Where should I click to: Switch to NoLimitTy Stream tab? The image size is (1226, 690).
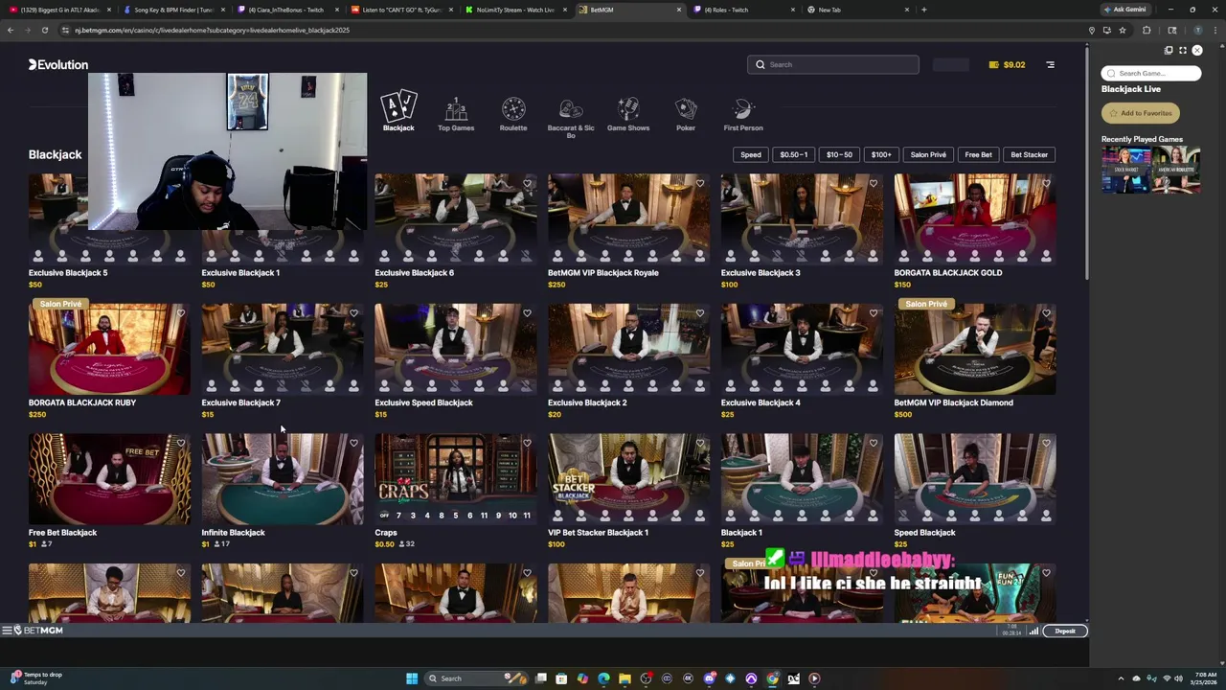point(513,10)
